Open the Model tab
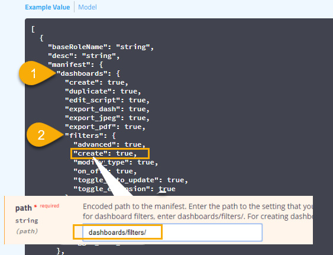 [x=88, y=7]
